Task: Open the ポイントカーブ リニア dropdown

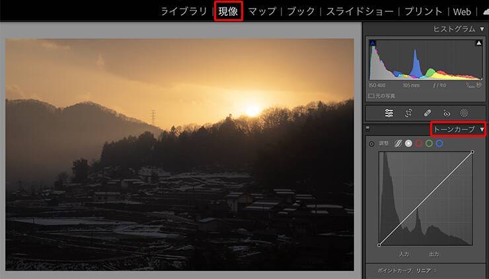Action: [426, 270]
